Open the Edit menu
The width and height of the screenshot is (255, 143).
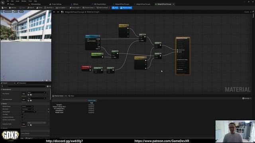click(x=12, y=1)
